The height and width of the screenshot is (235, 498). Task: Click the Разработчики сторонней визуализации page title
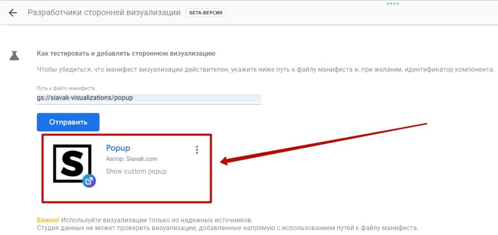click(104, 13)
